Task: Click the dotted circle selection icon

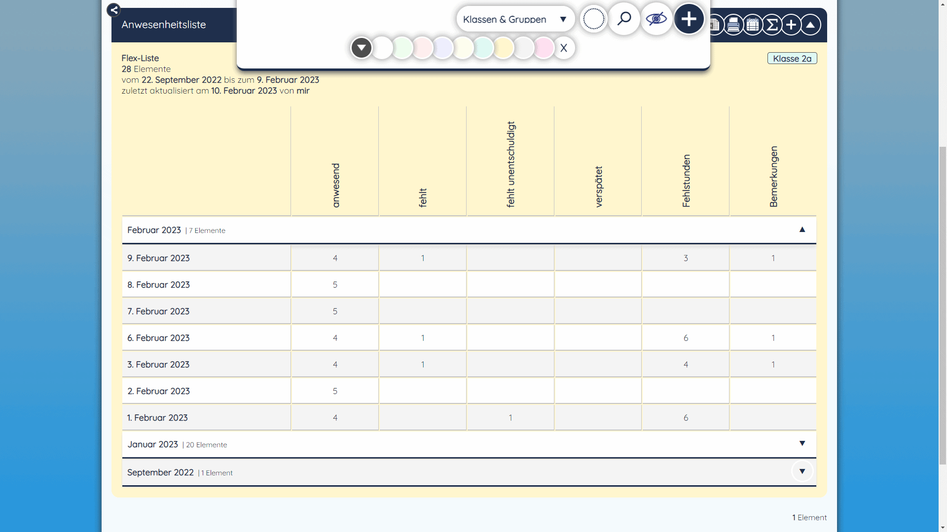Action: tap(593, 20)
